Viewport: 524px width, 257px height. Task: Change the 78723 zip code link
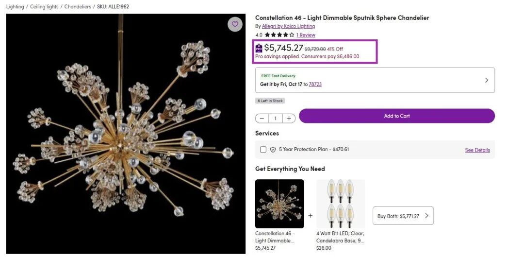point(315,84)
